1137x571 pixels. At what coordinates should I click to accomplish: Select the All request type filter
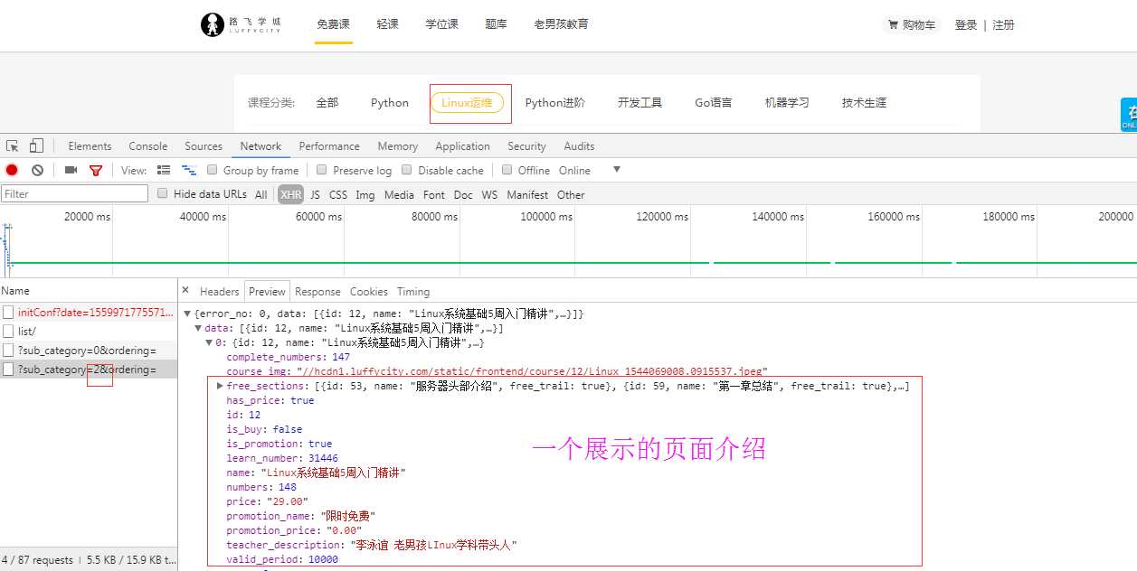[x=261, y=194]
